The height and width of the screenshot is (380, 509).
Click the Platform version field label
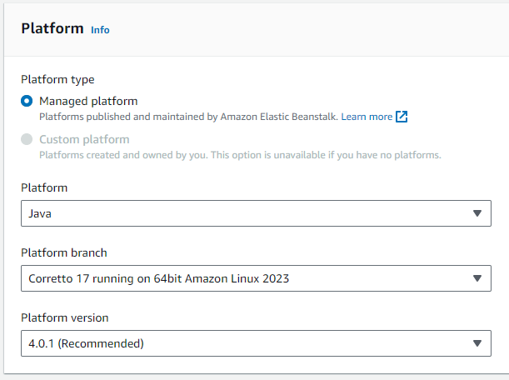coord(65,317)
